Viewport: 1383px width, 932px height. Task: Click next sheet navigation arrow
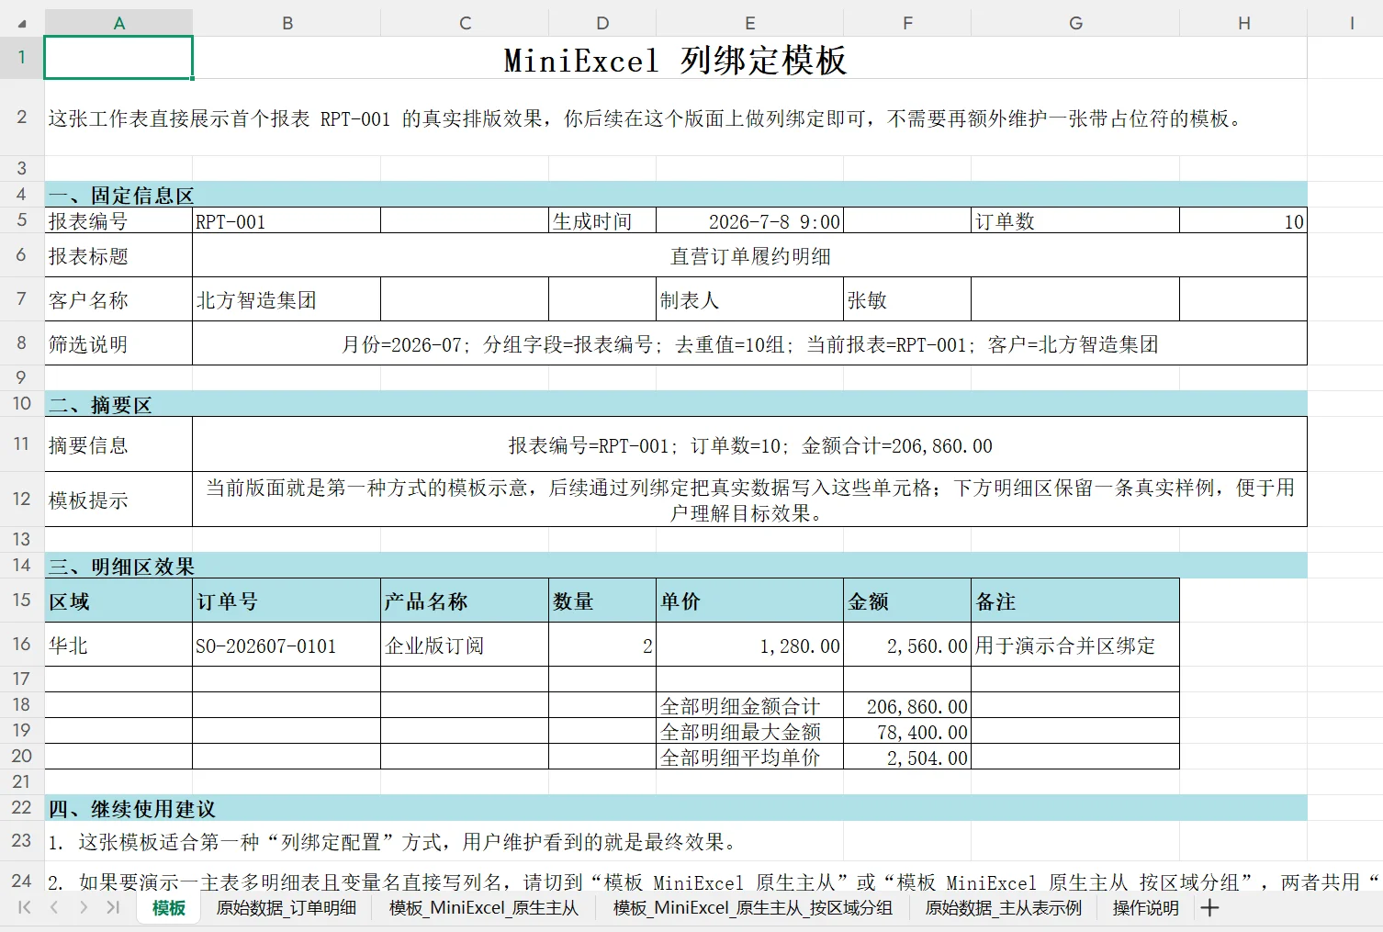click(x=84, y=907)
